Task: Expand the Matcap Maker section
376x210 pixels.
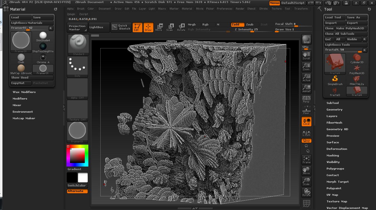Action: [24, 118]
